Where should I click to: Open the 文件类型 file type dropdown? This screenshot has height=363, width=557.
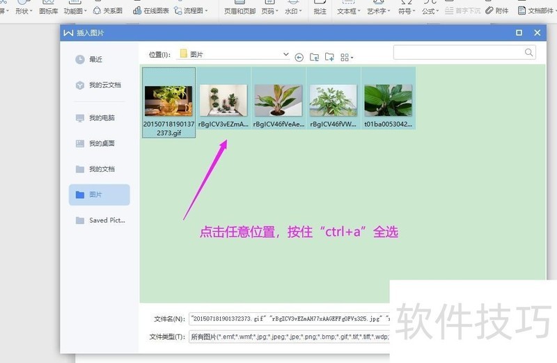coord(289,337)
